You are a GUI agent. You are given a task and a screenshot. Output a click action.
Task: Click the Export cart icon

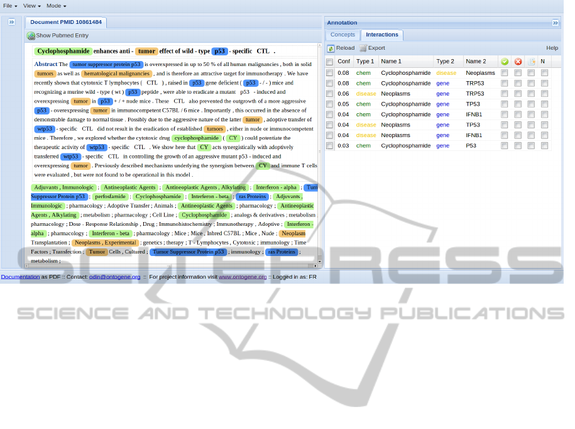pos(363,48)
